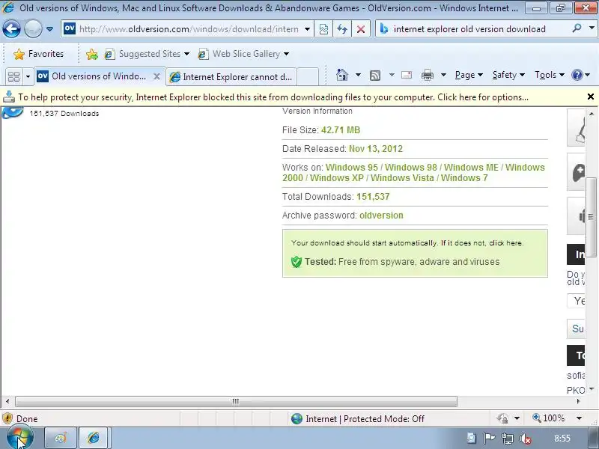Open the Windows Start menu orb
This screenshot has height=449, width=599.
point(19,438)
